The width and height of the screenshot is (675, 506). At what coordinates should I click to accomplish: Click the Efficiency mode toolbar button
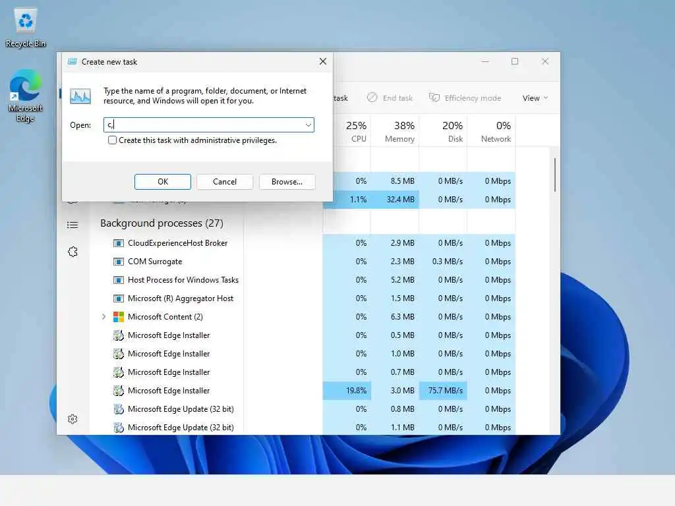click(x=465, y=98)
